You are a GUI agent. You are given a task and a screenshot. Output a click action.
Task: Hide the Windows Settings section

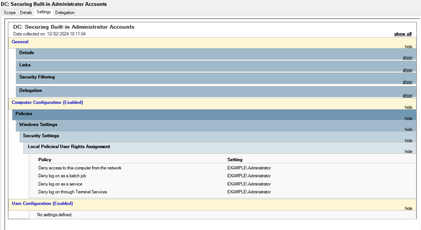[x=408, y=129]
